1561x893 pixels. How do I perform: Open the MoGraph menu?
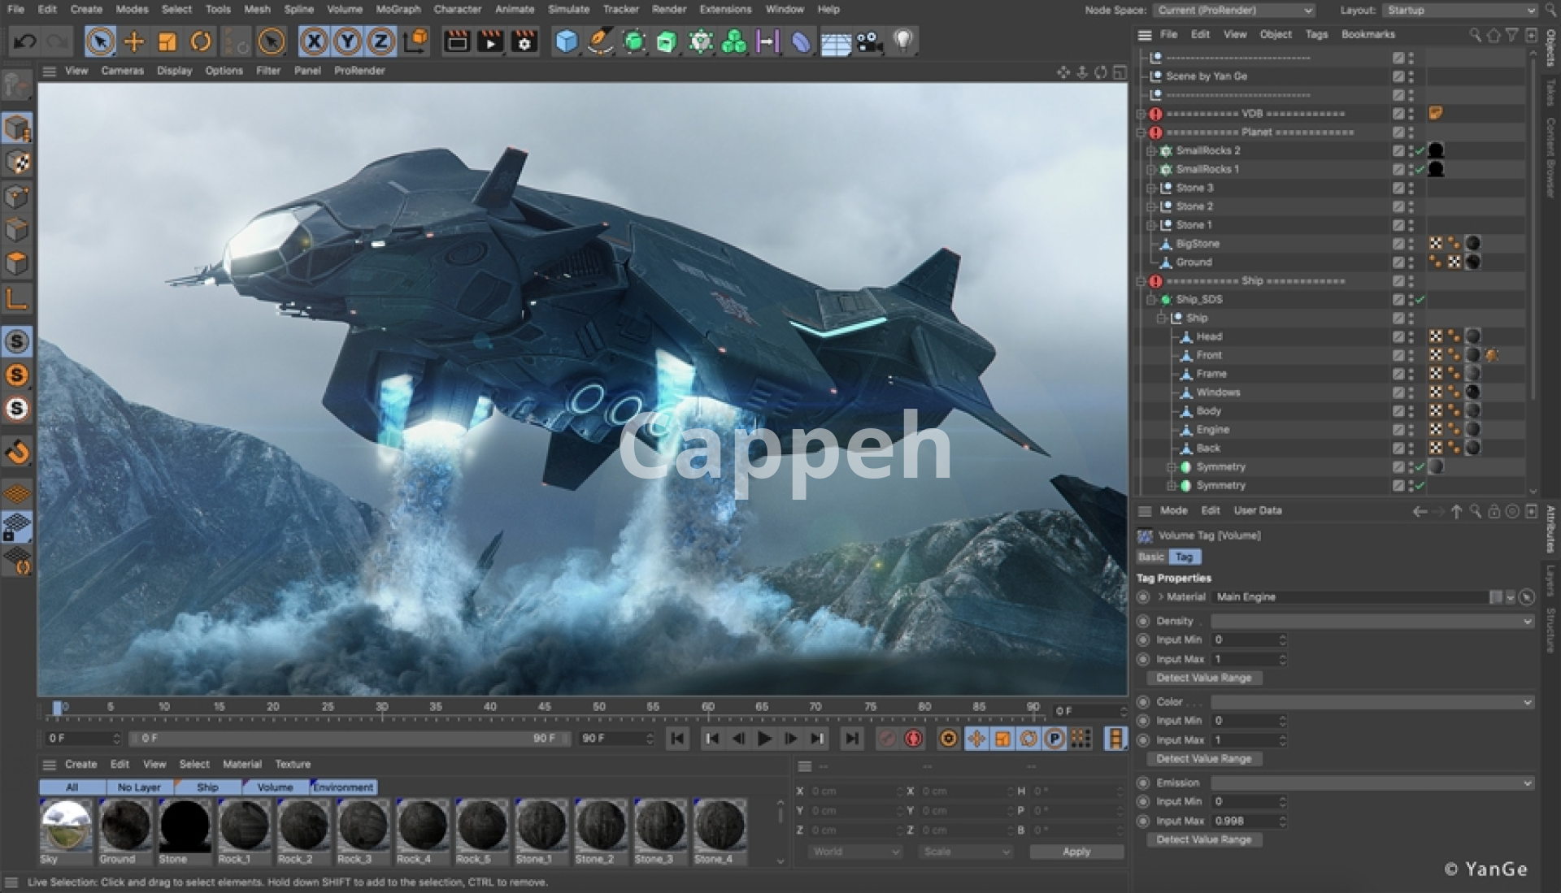398,10
